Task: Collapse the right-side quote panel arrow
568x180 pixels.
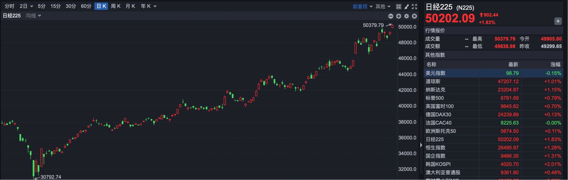Action: tap(421, 145)
